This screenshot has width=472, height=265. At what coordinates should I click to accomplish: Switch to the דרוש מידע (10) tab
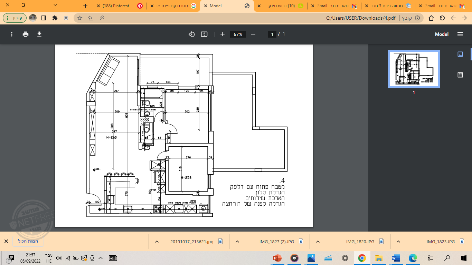pos(280,6)
